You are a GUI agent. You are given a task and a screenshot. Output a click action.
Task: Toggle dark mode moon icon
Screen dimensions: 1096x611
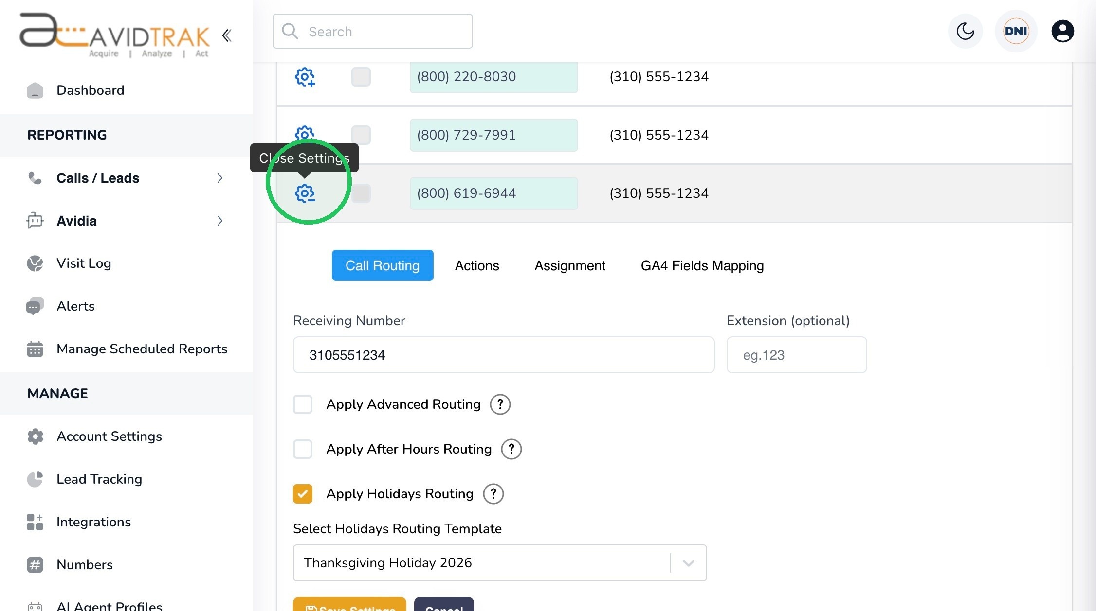click(x=966, y=31)
